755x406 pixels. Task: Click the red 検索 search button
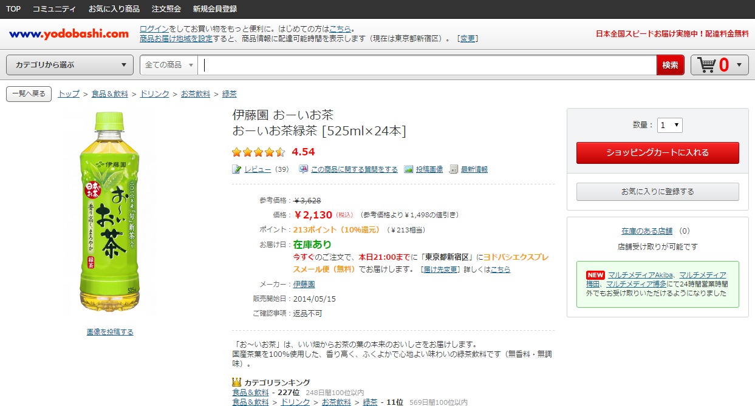click(671, 65)
